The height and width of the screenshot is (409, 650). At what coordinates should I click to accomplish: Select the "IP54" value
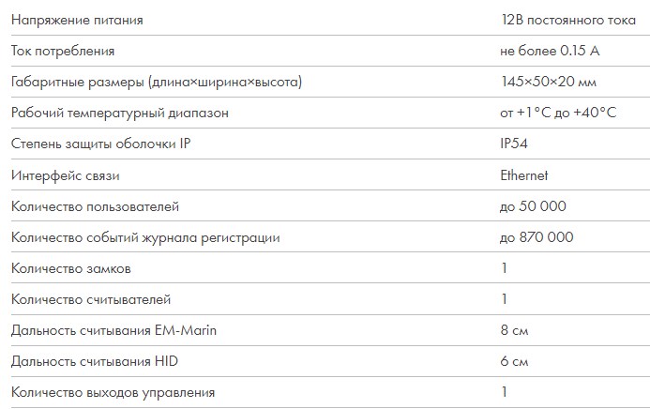pyautogui.click(x=514, y=144)
